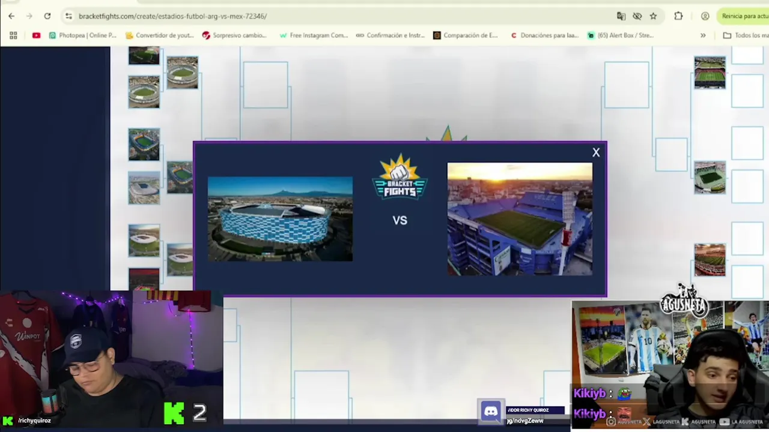Screen dimensions: 769x432
Task: Go back to the previous page
Action: 11,16
